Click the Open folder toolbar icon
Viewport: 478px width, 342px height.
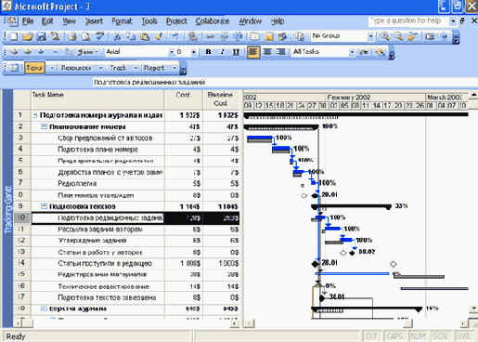click(28, 36)
